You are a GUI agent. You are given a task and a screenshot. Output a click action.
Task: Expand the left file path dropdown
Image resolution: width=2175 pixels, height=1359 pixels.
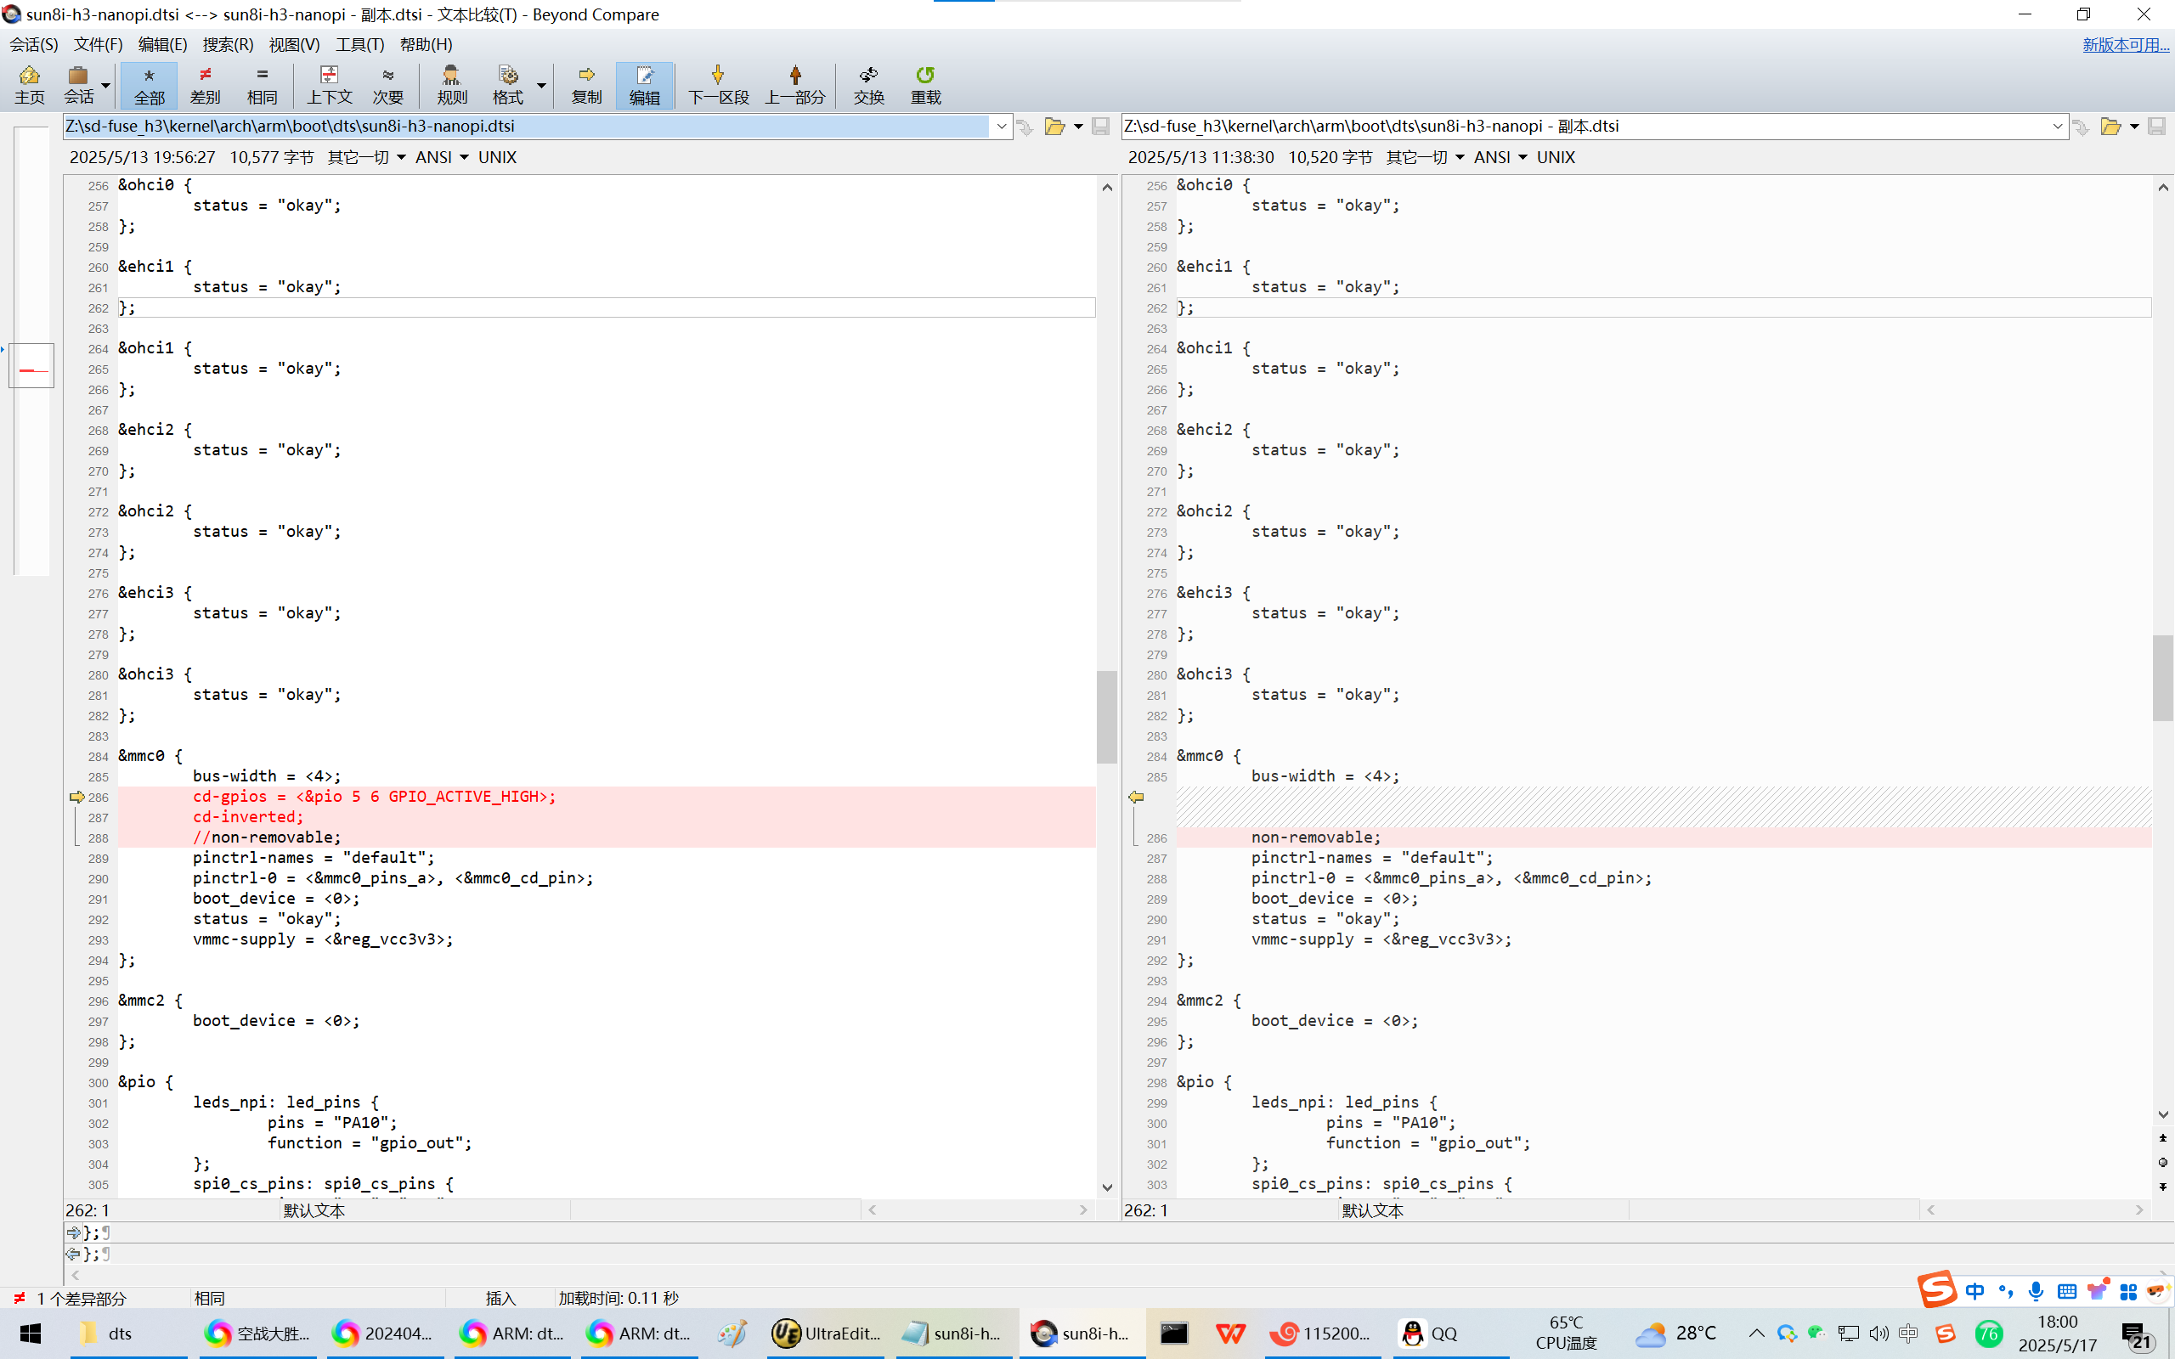1001,127
